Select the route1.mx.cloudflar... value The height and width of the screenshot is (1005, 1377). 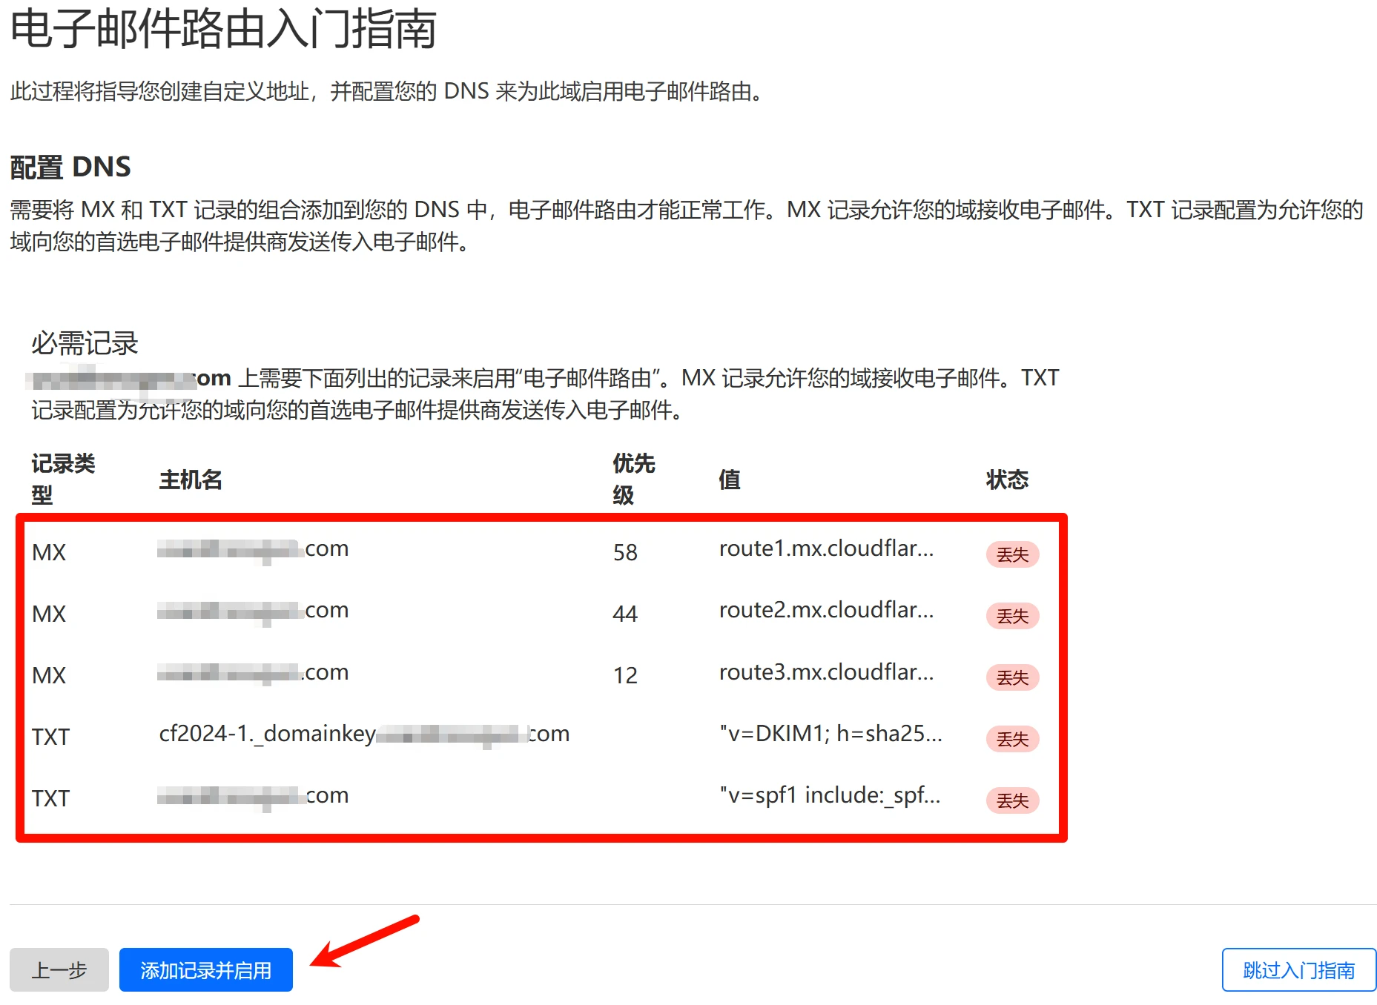click(x=826, y=548)
